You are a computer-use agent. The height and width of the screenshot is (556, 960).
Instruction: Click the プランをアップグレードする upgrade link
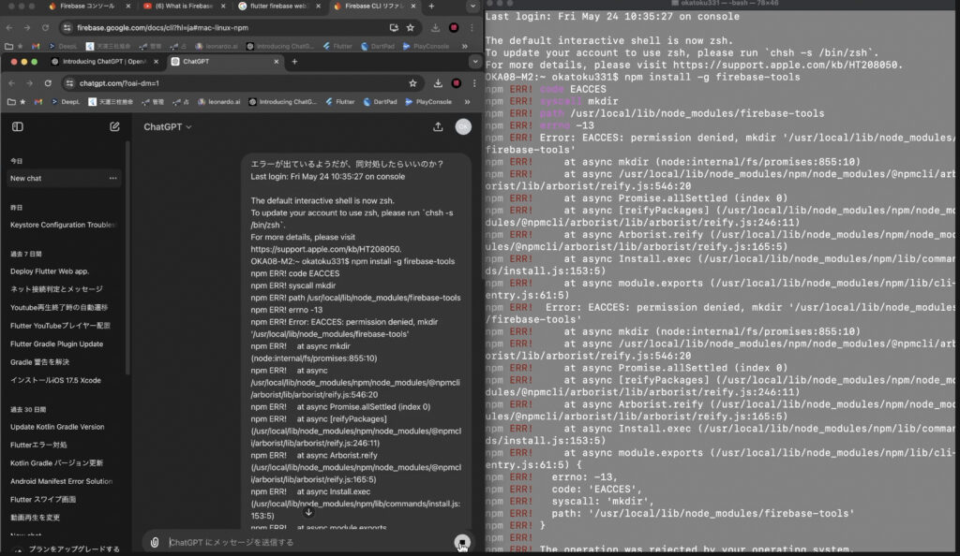coord(73,549)
